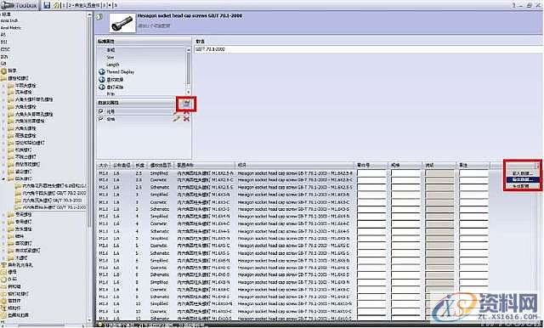
Task: Collapse the expanded 凹头螺钉 folder arrow
Action: (3, 179)
